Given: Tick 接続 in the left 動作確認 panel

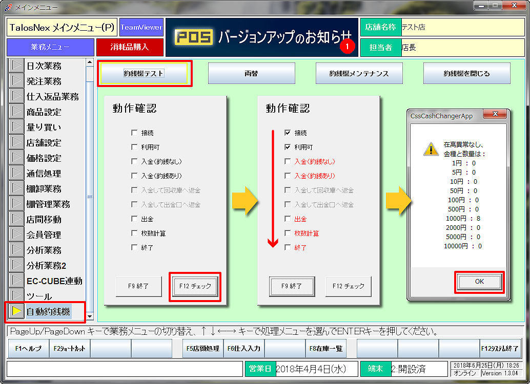Looking at the screenshot, I should pyautogui.click(x=134, y=133).
